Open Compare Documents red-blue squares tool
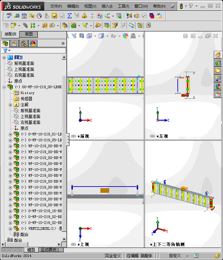223x260 pixels. (152, 16)
